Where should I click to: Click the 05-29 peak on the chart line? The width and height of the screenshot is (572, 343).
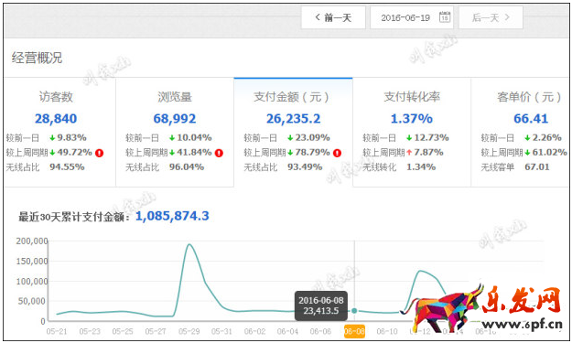pyautogui.click(x=189, y=244)
